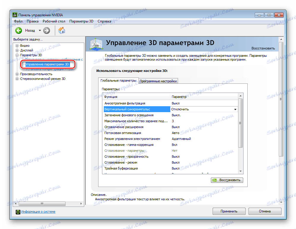Open the Параметры 3D menu
This screenshot has width=296, height=229.
point(81,21)
